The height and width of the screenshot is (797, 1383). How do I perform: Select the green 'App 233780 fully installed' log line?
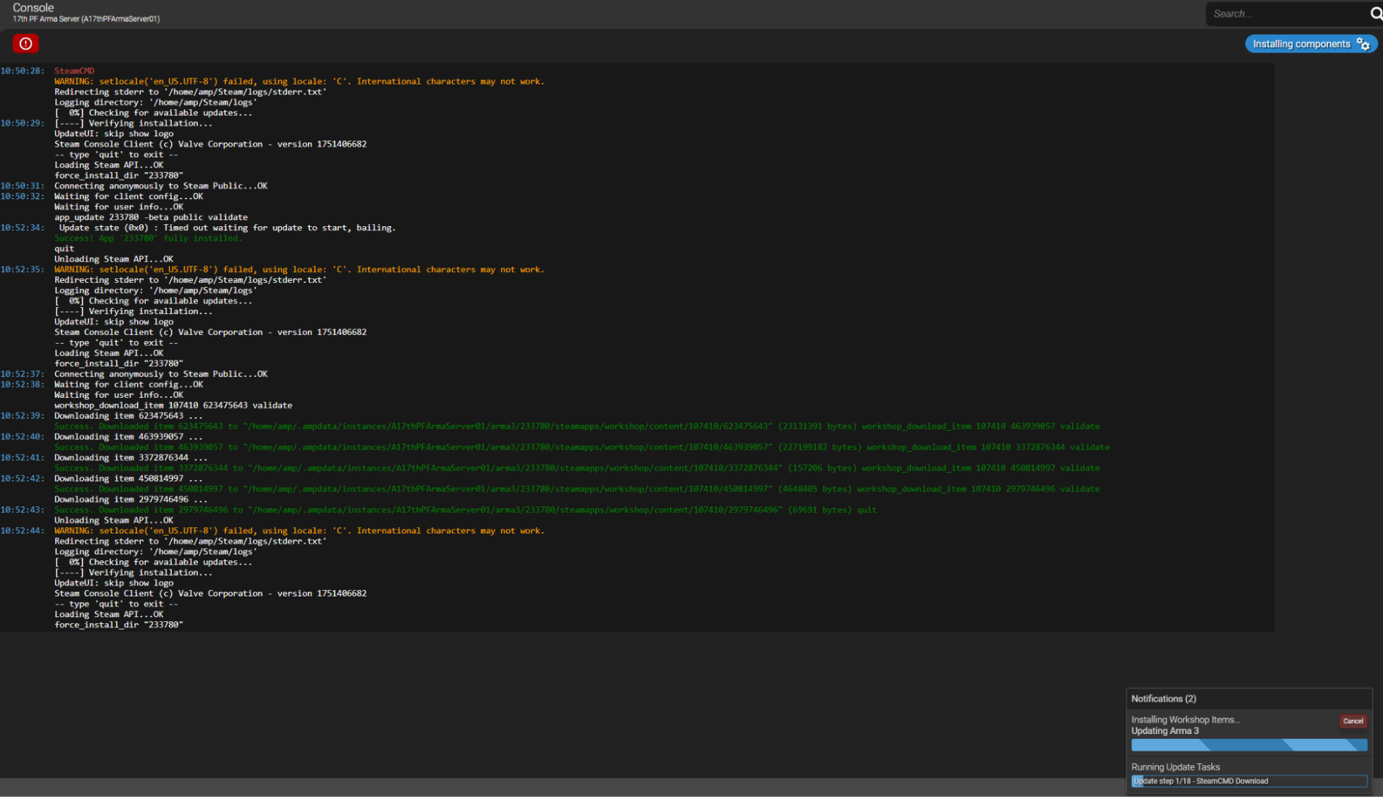pos(147,237)
